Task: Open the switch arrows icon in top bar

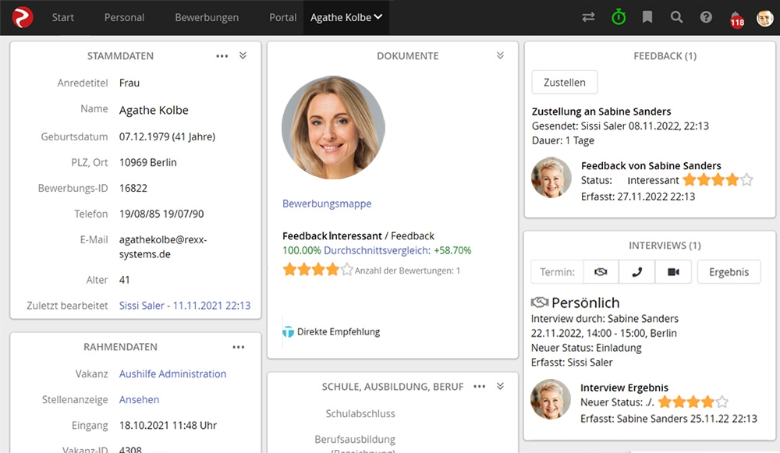Action: pos(588,17)
